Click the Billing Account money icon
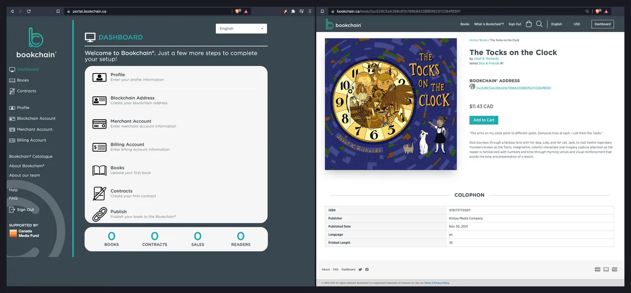Screen dimensions: 631x293 (100, 147)
